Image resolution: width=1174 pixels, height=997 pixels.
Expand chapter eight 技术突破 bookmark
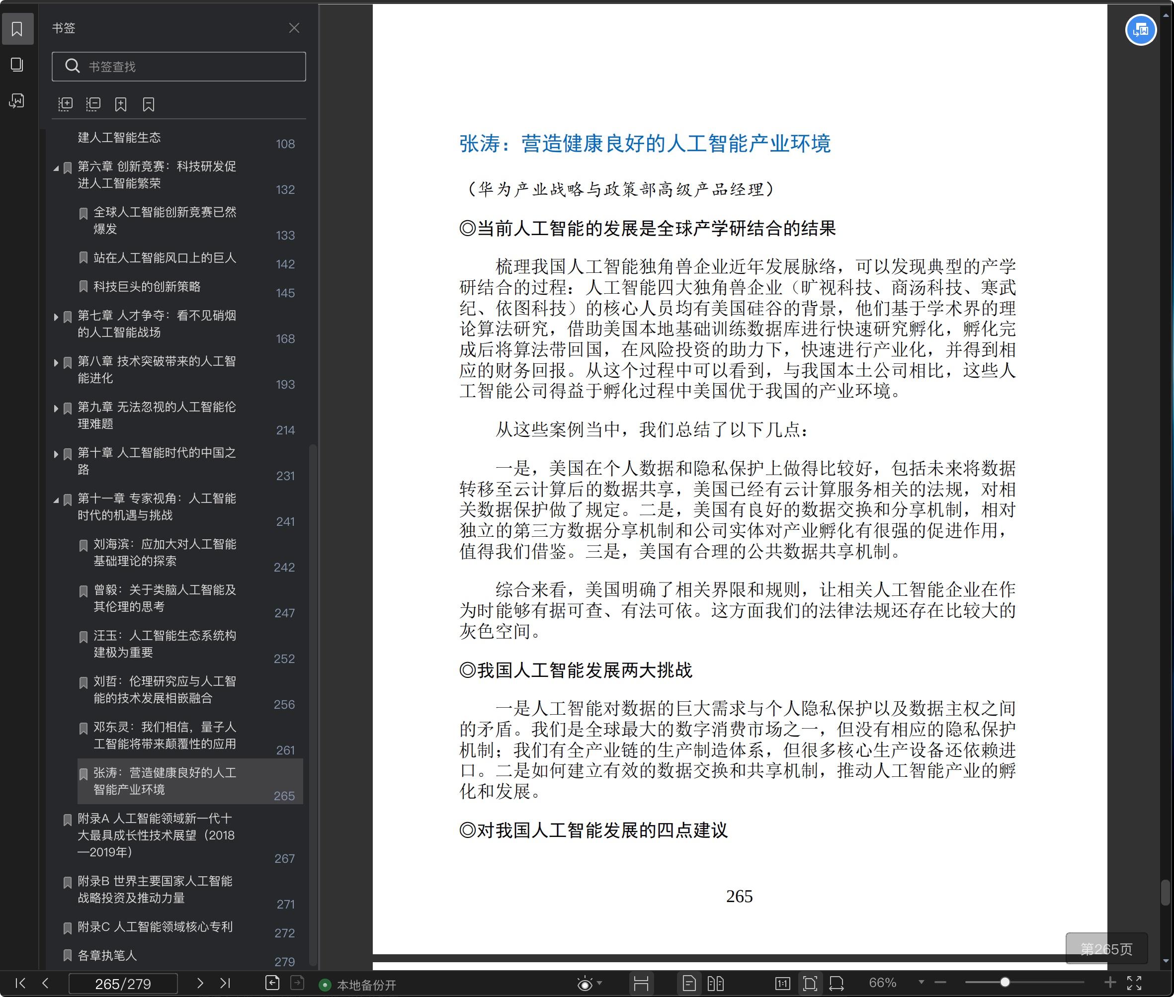56,363
